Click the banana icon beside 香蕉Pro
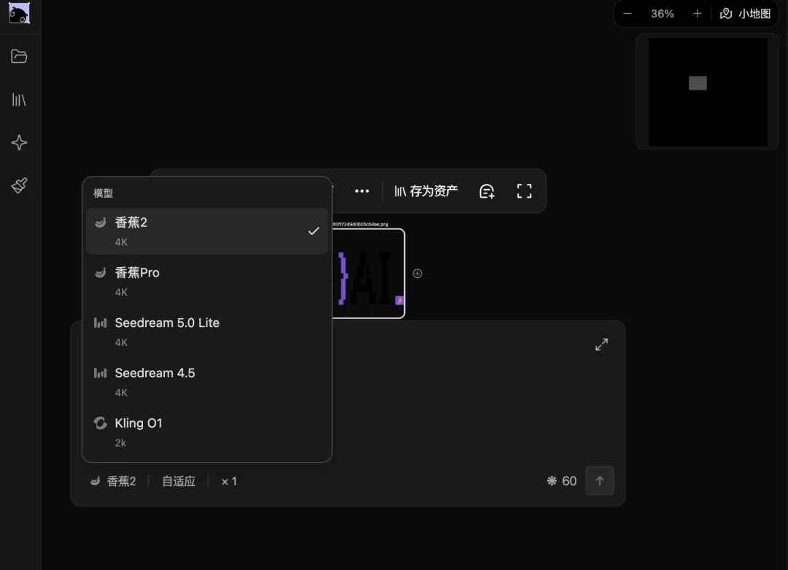788x570 pixels. (x=101, y=272)
